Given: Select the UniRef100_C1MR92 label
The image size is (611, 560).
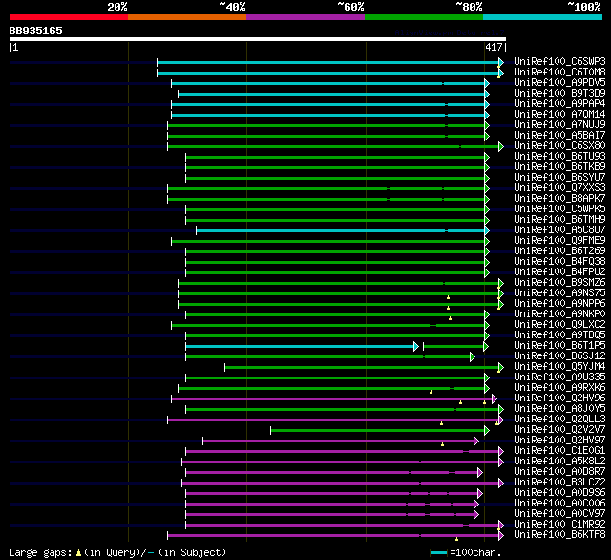Looking at the screenshot, I should [559, 525].
